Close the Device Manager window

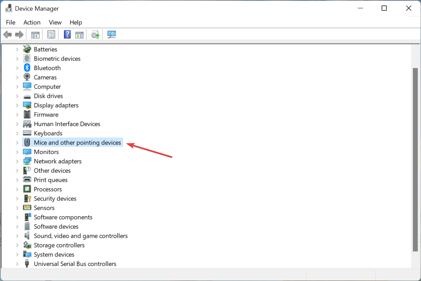pyautogui.click(x=409, y=8)
